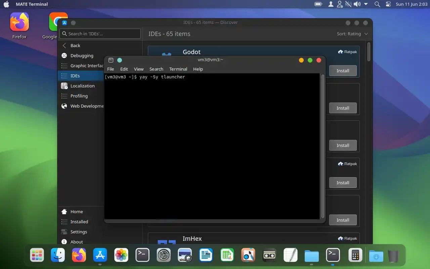Open the Launchpad grid in the dock
Viewport: 430px width, 269px height.
pos(37,255)
